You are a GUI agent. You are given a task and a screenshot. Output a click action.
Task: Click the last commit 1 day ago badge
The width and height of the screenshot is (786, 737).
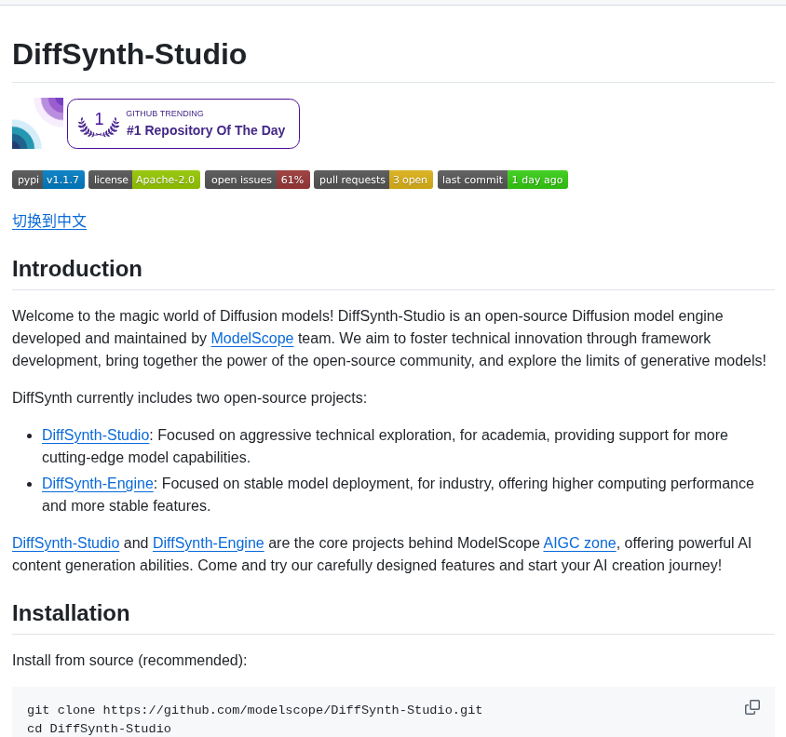pos(503,180)
